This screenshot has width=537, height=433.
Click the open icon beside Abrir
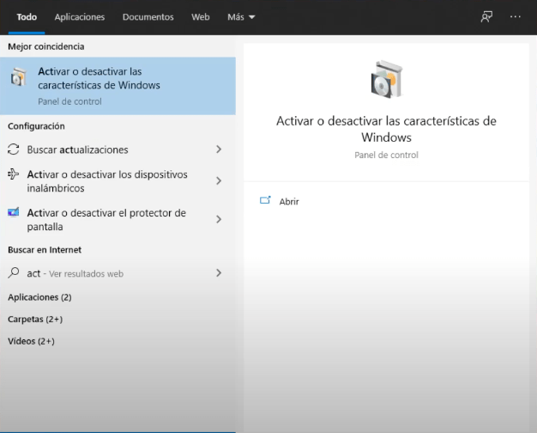[265, 201]
